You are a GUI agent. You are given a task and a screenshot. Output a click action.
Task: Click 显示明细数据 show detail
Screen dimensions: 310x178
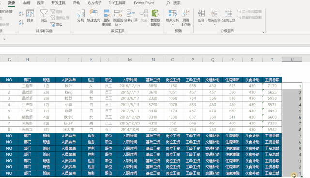pyautogui.click(x=249, y=11)
